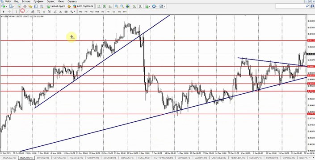Click the search magnifier icon
Viewport: 315px width, 160px height.
[307, 6]
